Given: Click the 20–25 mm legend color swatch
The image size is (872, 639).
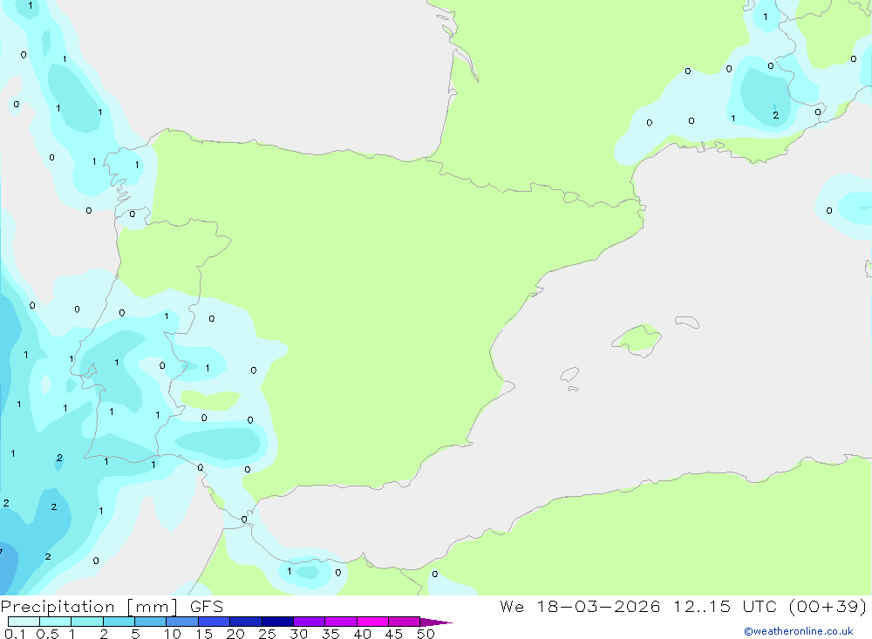Looking at the screenshot, I should coord(246,622).
